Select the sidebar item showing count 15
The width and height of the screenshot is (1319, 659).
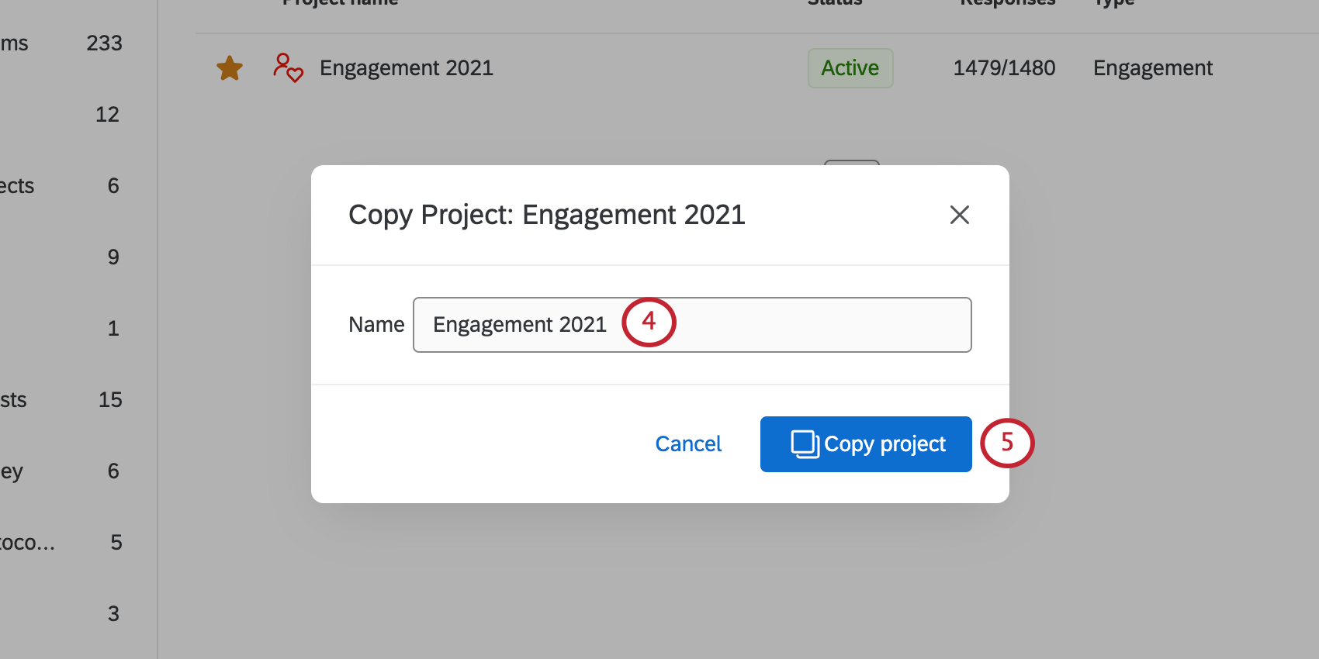[62, 400]
